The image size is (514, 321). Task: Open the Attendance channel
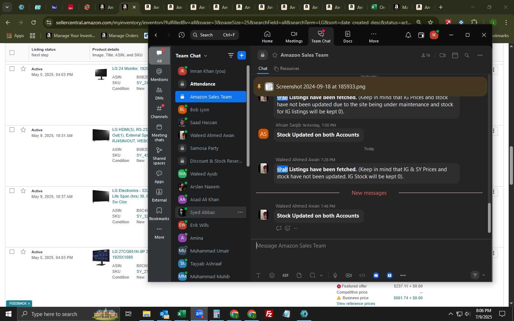pyautogui.click(x=211, y=84)
